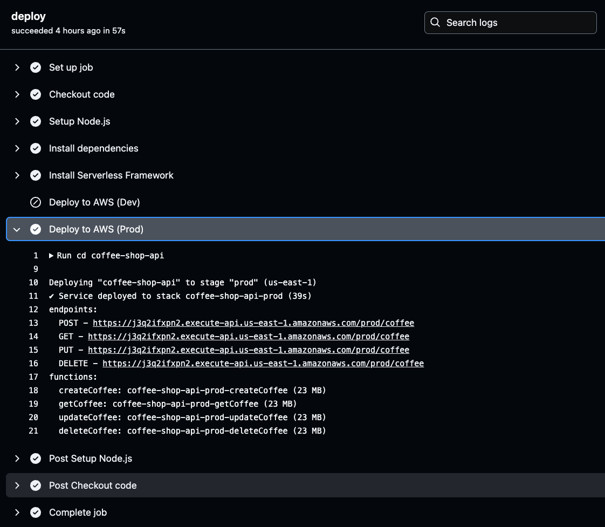Select the Checkout code step label
605x527 pixels.
82,94
